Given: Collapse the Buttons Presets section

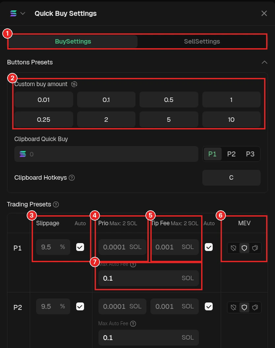Looking at the screenshot, I should (x=264, y=62).
